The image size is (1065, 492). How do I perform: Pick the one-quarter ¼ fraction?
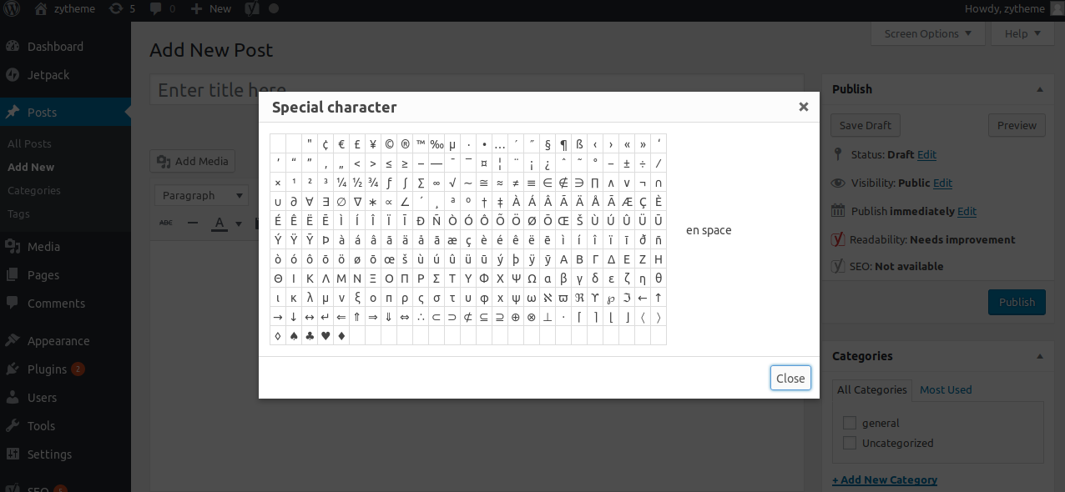342,183
